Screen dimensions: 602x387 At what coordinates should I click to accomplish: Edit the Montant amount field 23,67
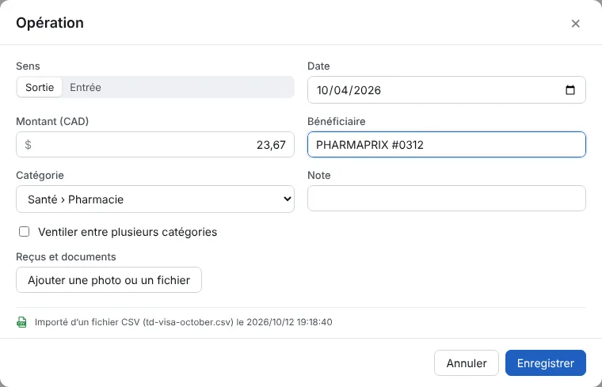click(x=155, y=145)
